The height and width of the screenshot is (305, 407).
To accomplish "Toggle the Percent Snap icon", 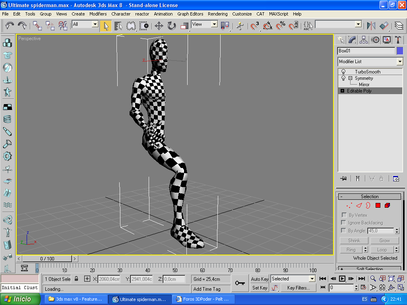I will pyautogui.click(x=280, y=26).
